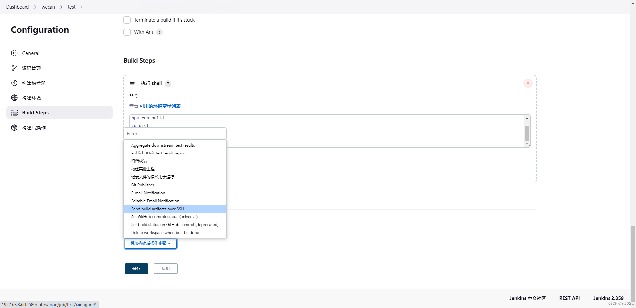Click the 保存 save button

136,269
